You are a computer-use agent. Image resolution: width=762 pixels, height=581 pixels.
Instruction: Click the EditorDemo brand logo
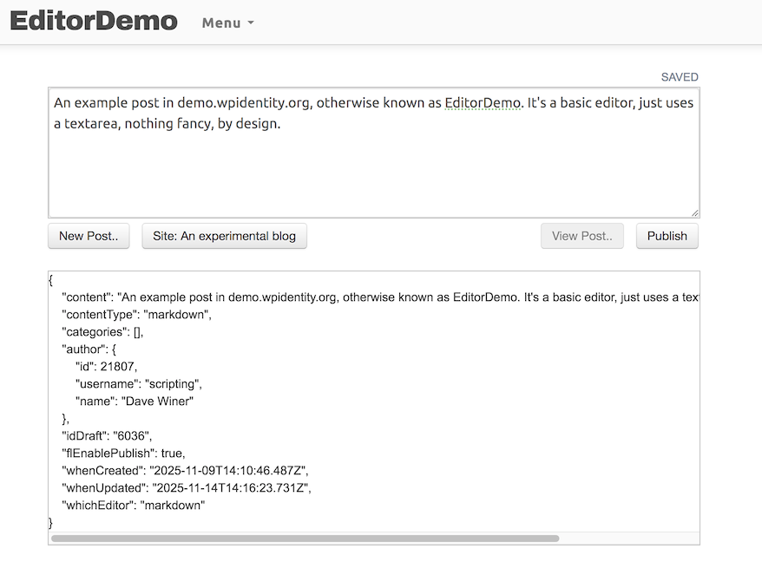coord(94,22)
